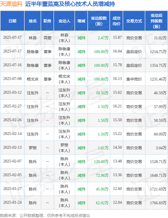Click the 3.04万 holdings cell

pos(161,148)
